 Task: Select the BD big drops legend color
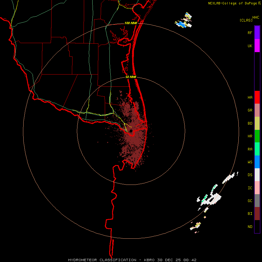point(257,123)
